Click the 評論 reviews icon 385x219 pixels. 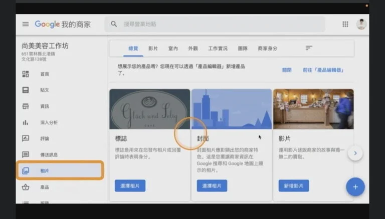point(26,138)
